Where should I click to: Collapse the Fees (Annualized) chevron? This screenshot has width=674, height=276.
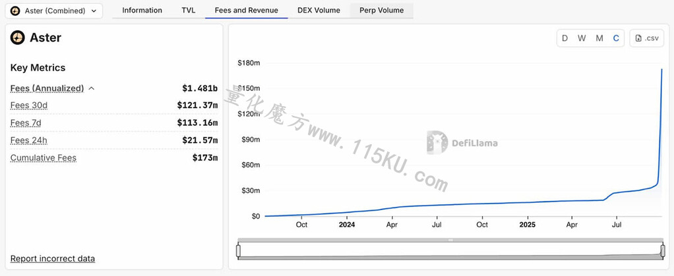(x=91, y=88)
